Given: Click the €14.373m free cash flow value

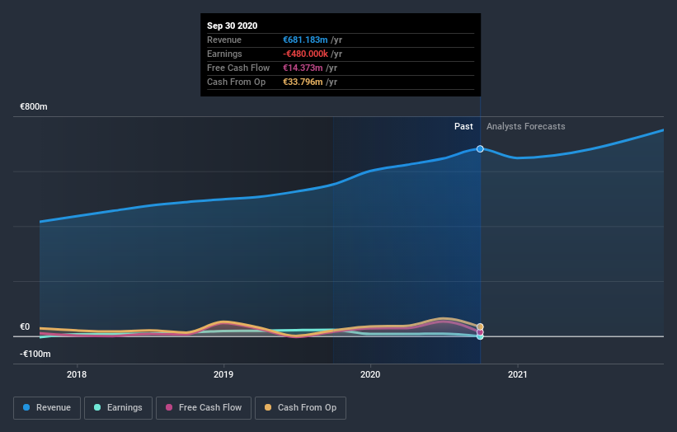Looking at the screenshot, I should pyautogui.click(x=303, y=68).
